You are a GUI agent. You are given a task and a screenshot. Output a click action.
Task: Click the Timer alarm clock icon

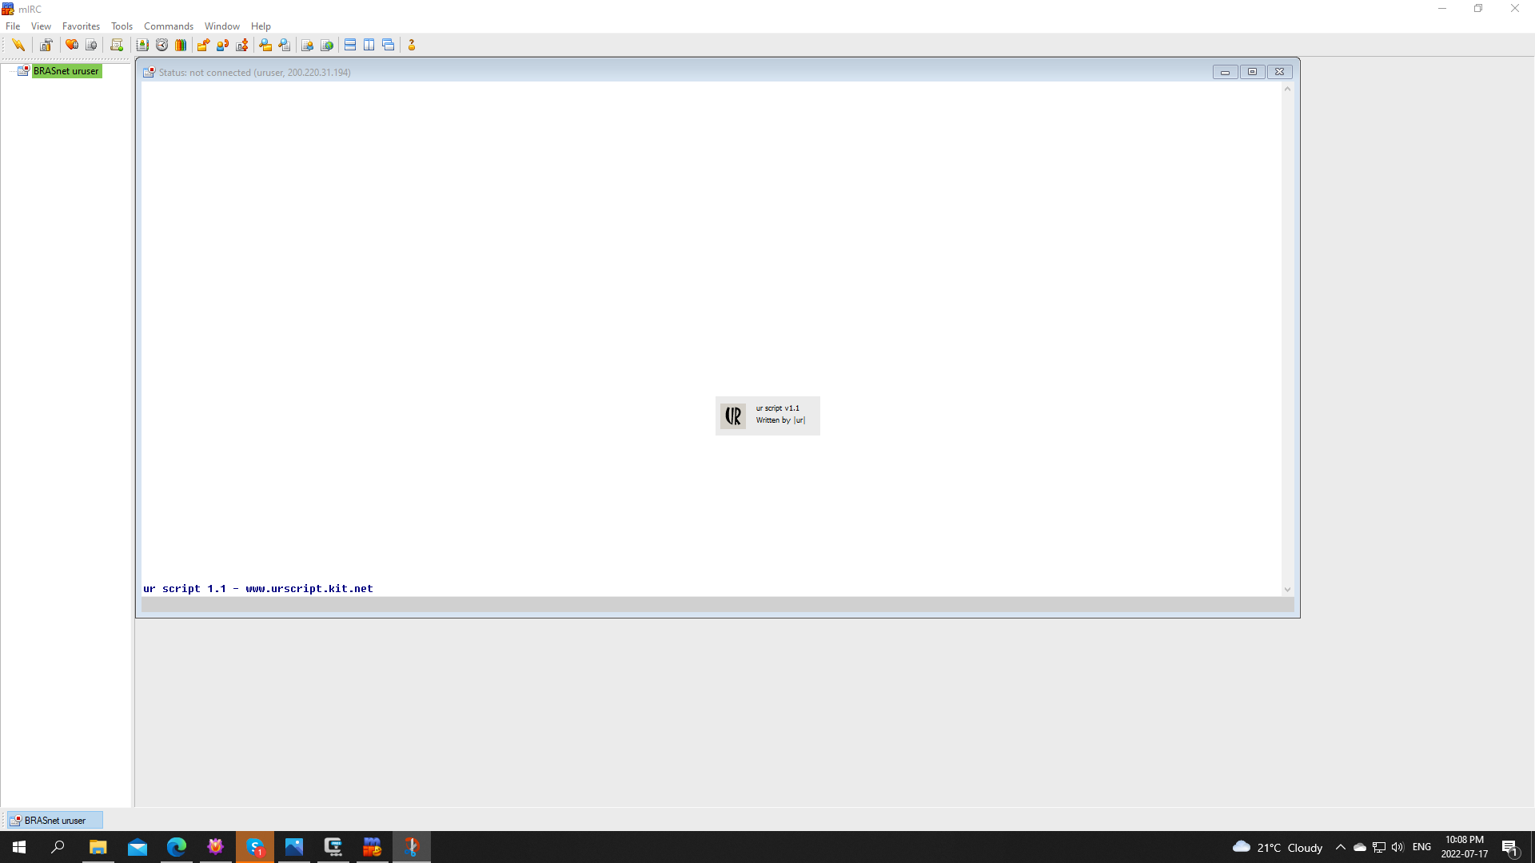161,45
